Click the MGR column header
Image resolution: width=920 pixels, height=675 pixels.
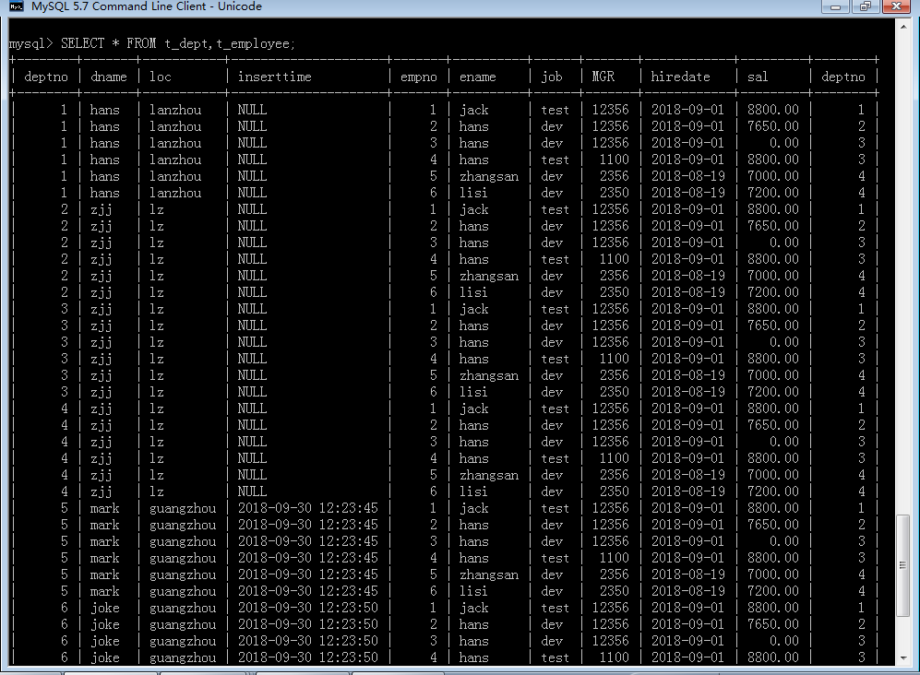click(x=603, y=77)
